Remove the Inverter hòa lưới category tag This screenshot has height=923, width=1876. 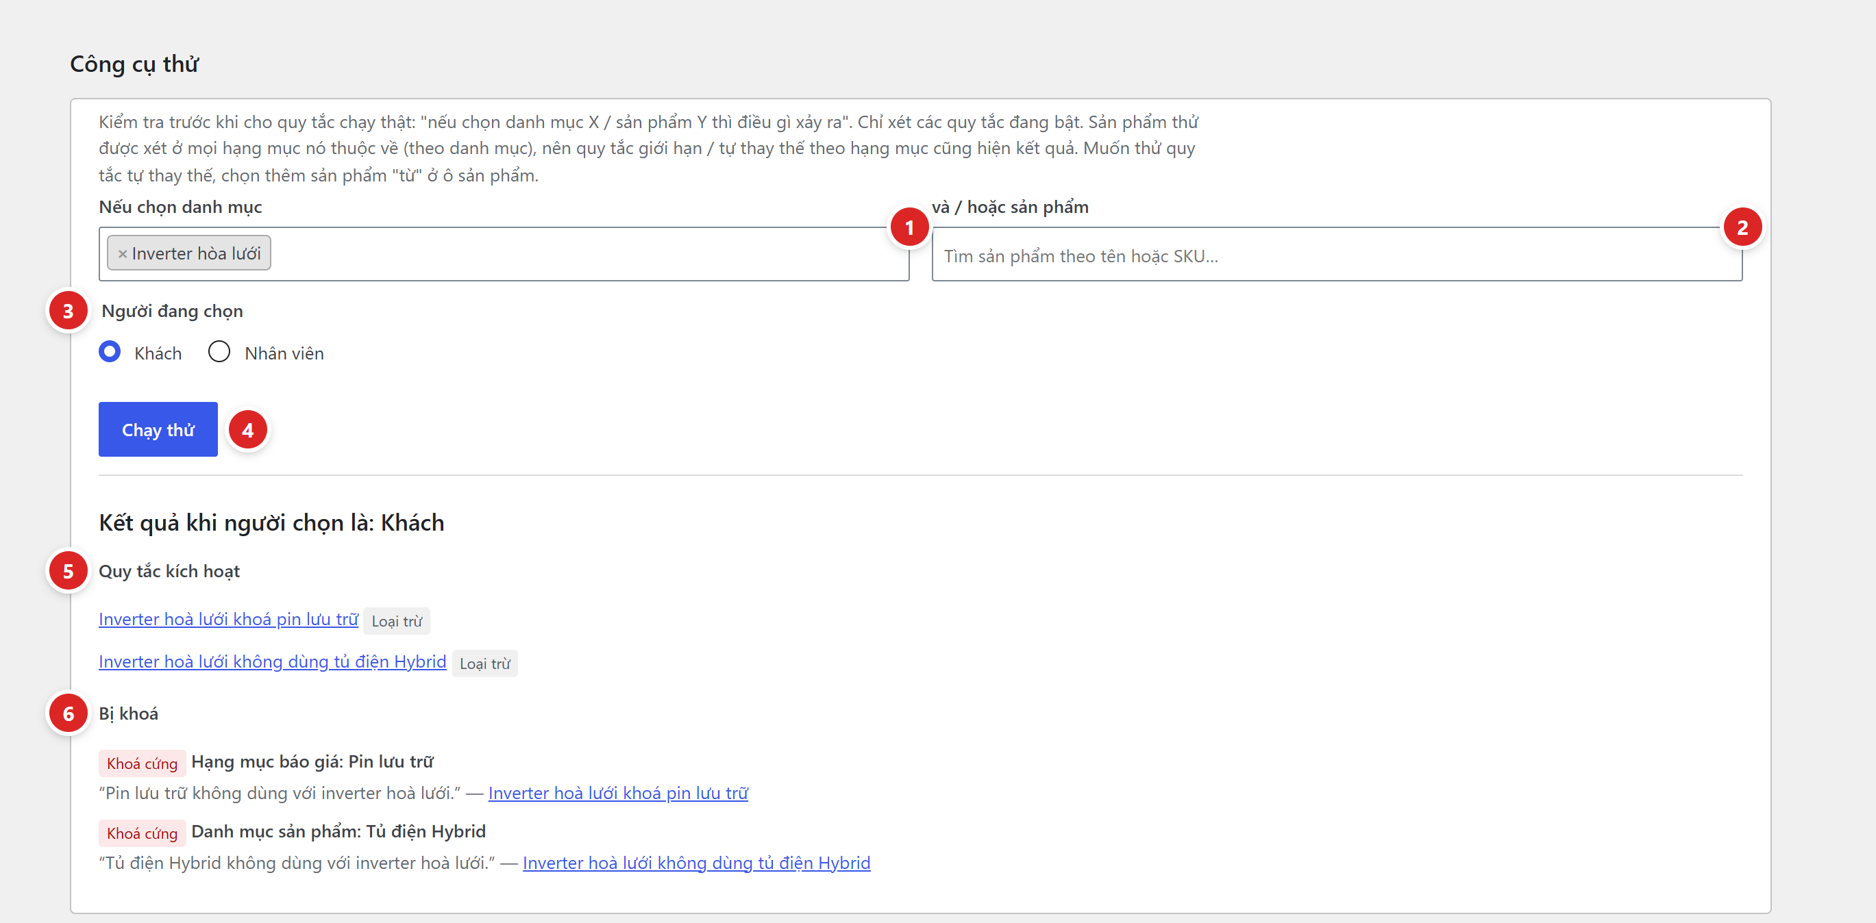123,254
